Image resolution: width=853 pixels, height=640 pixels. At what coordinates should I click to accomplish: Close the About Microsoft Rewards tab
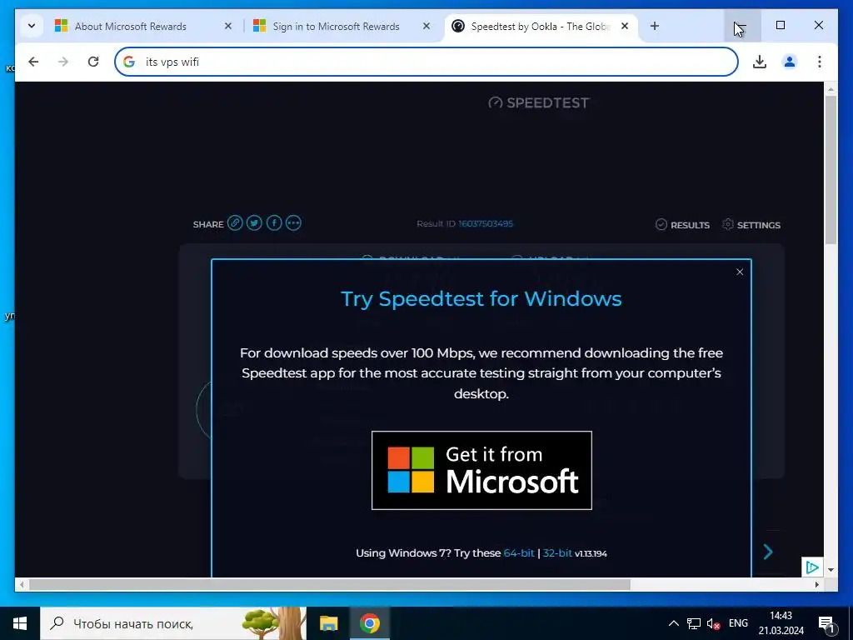228,26
